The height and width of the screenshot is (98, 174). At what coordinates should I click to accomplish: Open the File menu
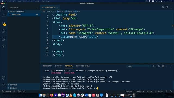[x=10, y=1]
